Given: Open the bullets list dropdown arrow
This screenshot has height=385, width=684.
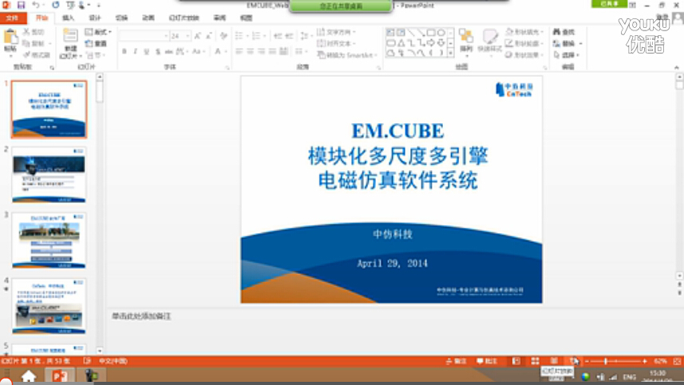Looking at the screenshot, I should (x=247, y=36).
